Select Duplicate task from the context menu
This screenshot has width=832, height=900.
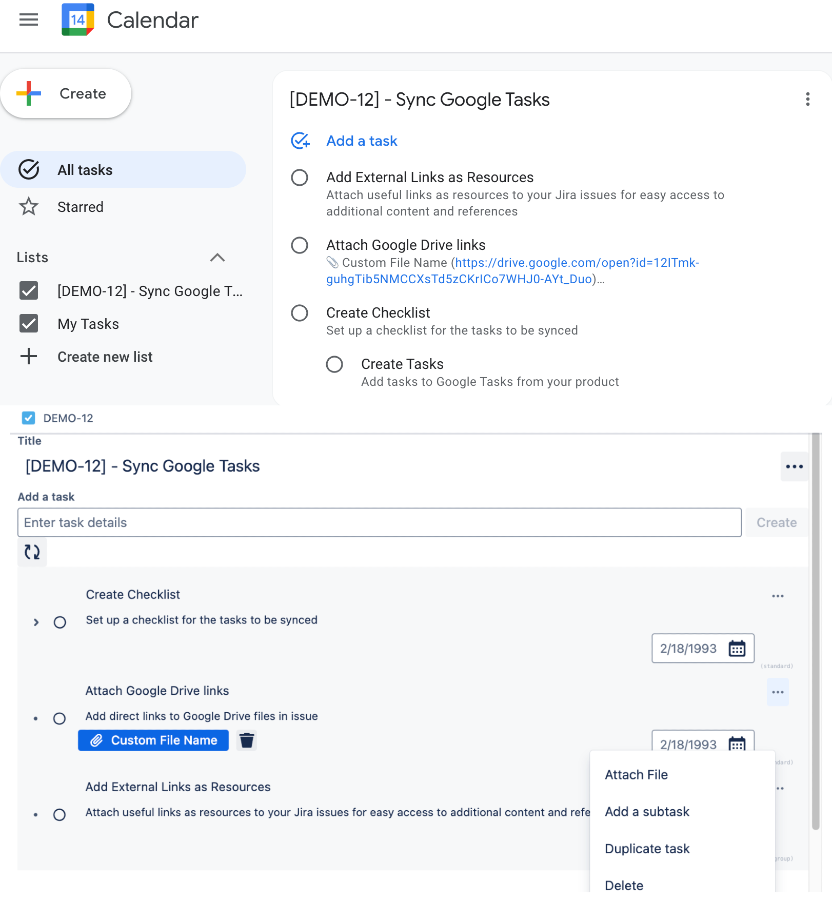647,848
